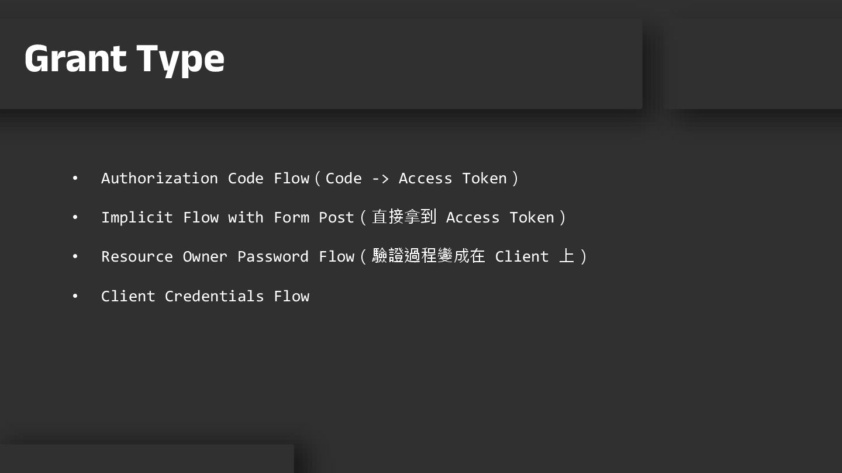The width and height of the screenshot is (842, 473).
Task: Click the "->" arrow in first bullet
Action: tap(380, 178)
